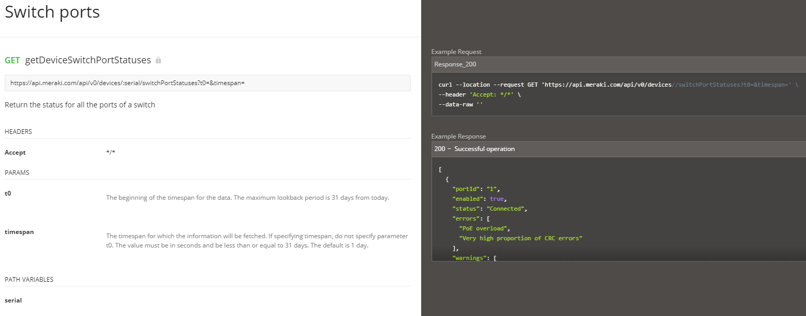Click the serial path variable label

coord(13,300)
